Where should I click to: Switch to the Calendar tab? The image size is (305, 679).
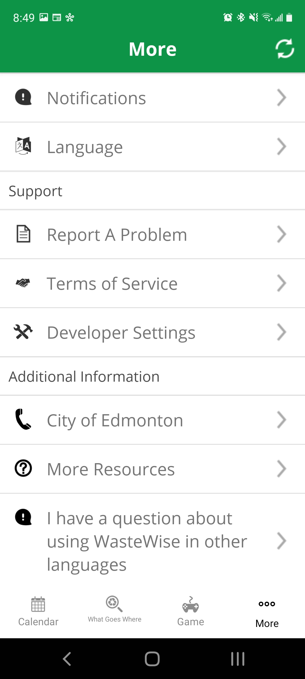click(x=38, y=611)
